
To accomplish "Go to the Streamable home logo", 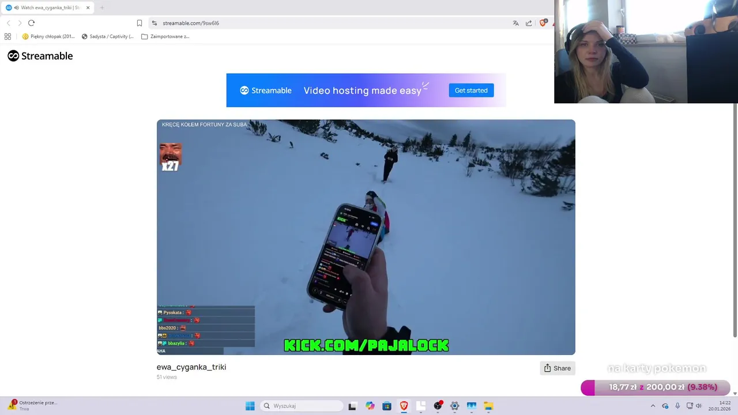I will [x=40, y=56].
